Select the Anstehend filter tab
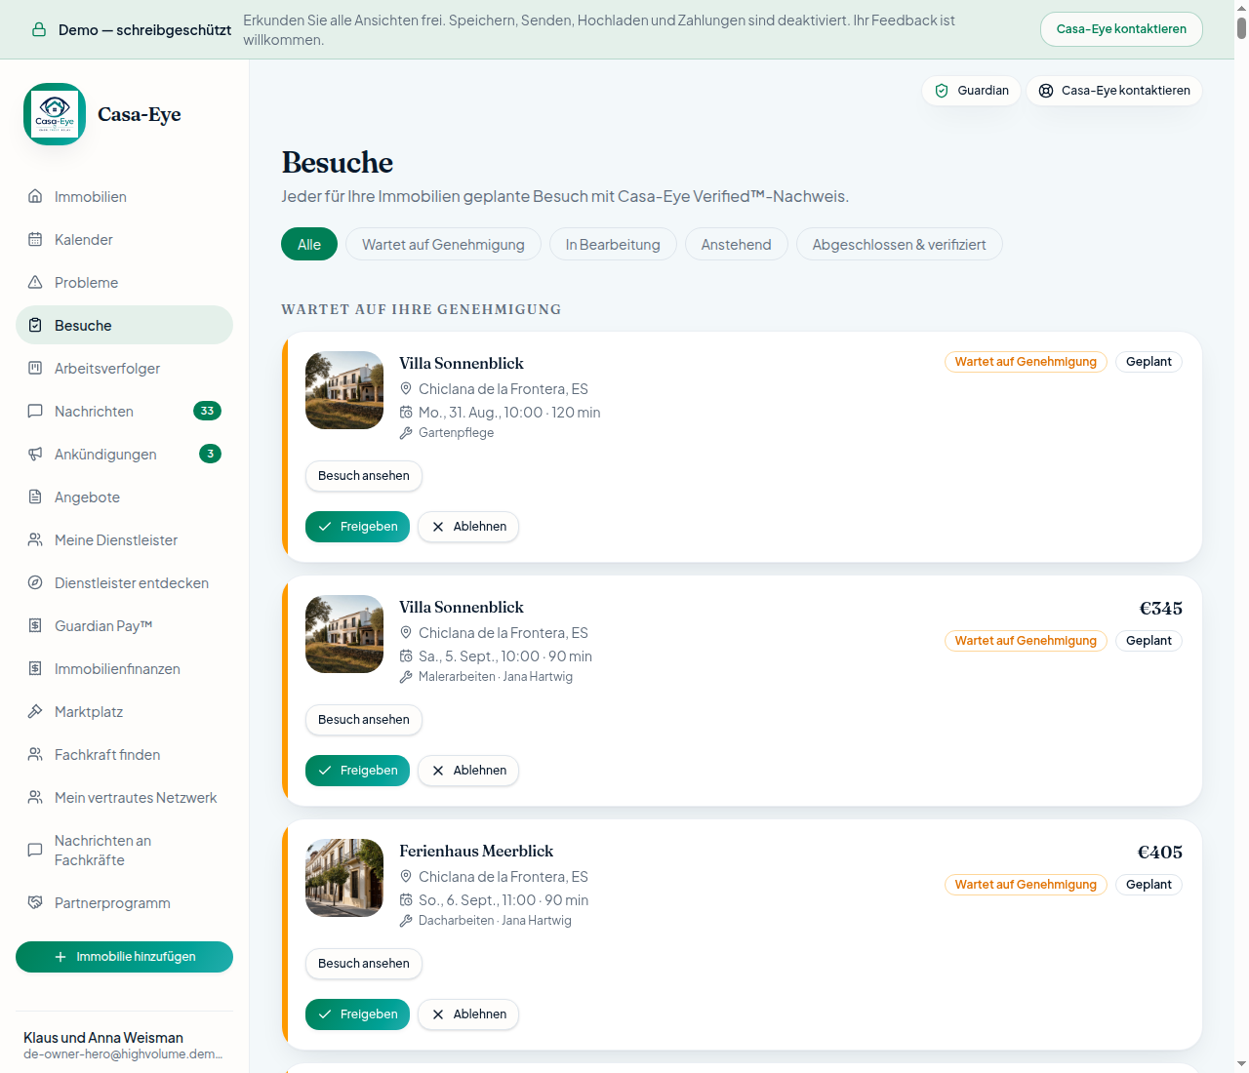This screenshot has height=1073, width=1249. click(x=736, y=244)
